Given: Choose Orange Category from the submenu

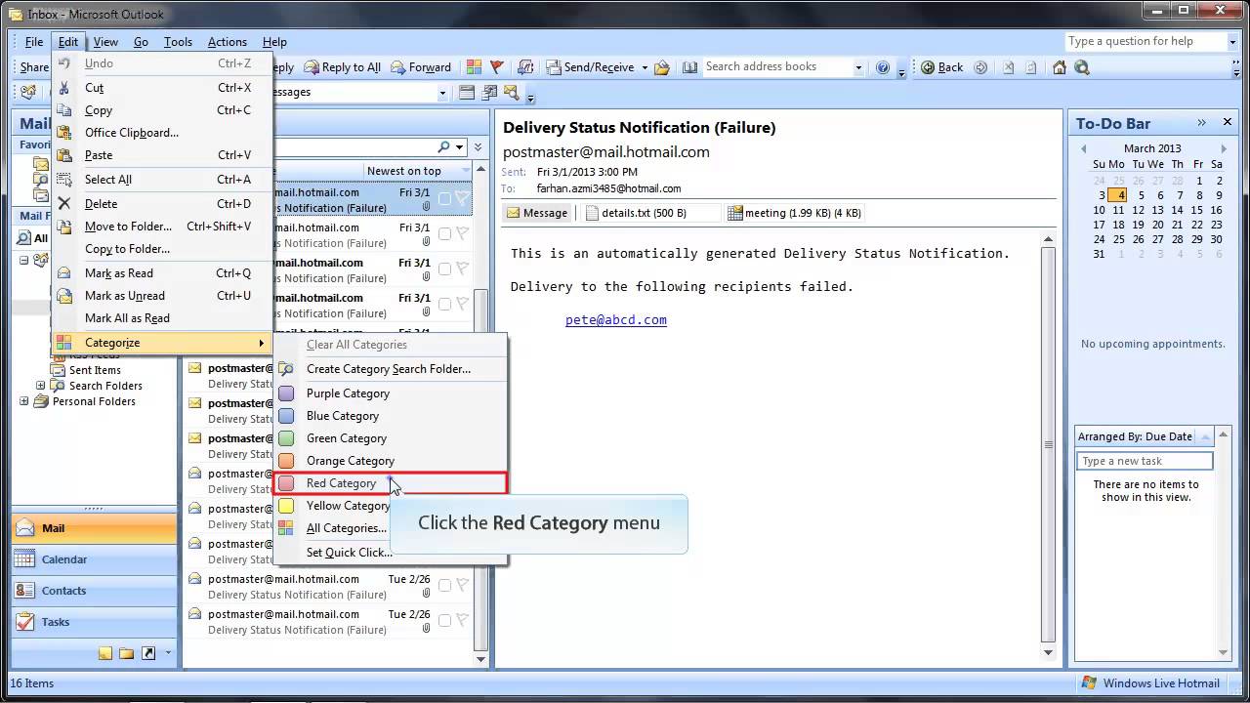Looking at the screenshot, I should coord(390,461).
